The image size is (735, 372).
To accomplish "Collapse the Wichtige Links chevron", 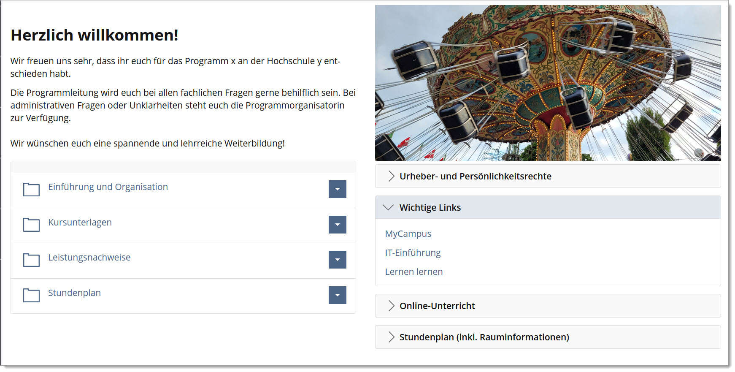I will [388, 207].
